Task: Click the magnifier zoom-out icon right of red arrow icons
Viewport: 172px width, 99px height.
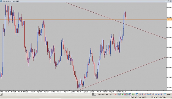Action: coord(153,94)
